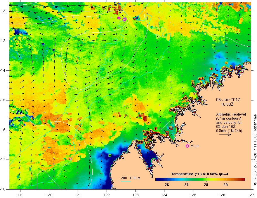Screen dimensions: 257x198
Task: Click the '29' color bar tick label
Action: point(225,185)
